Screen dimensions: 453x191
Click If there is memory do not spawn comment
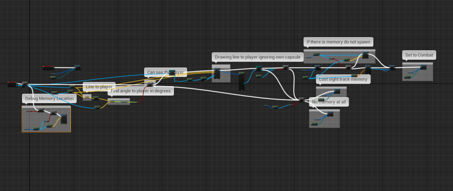pyautogui.click(x=339, y=42)
